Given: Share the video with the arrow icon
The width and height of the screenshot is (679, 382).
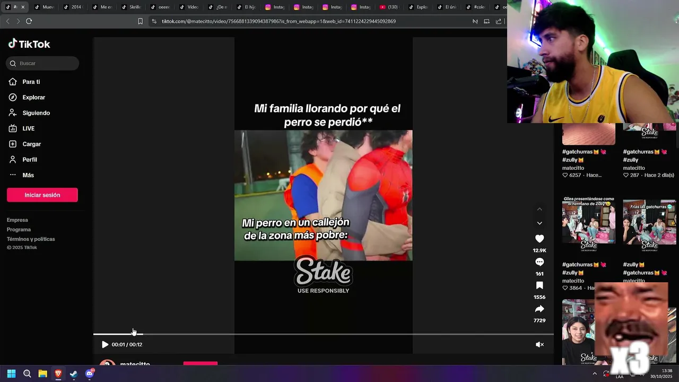Looking at the screenshot, I should 539,309.
